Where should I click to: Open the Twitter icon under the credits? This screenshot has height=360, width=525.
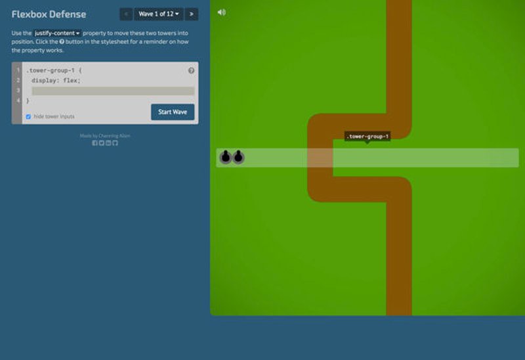[102, 143]
